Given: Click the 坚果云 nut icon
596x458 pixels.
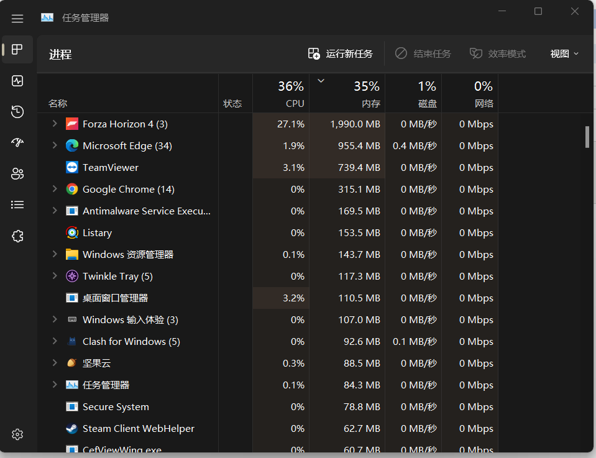Looking at the screenshot, I should 72,363.
